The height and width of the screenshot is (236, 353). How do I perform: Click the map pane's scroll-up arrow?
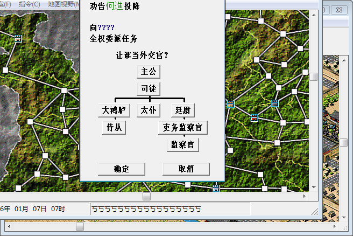(x=314, y=15)
